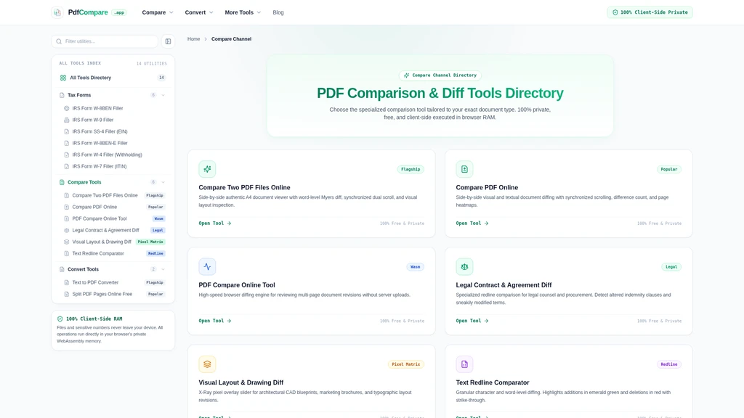Open Tool link on PDF Compare Online Tool card

215,321
